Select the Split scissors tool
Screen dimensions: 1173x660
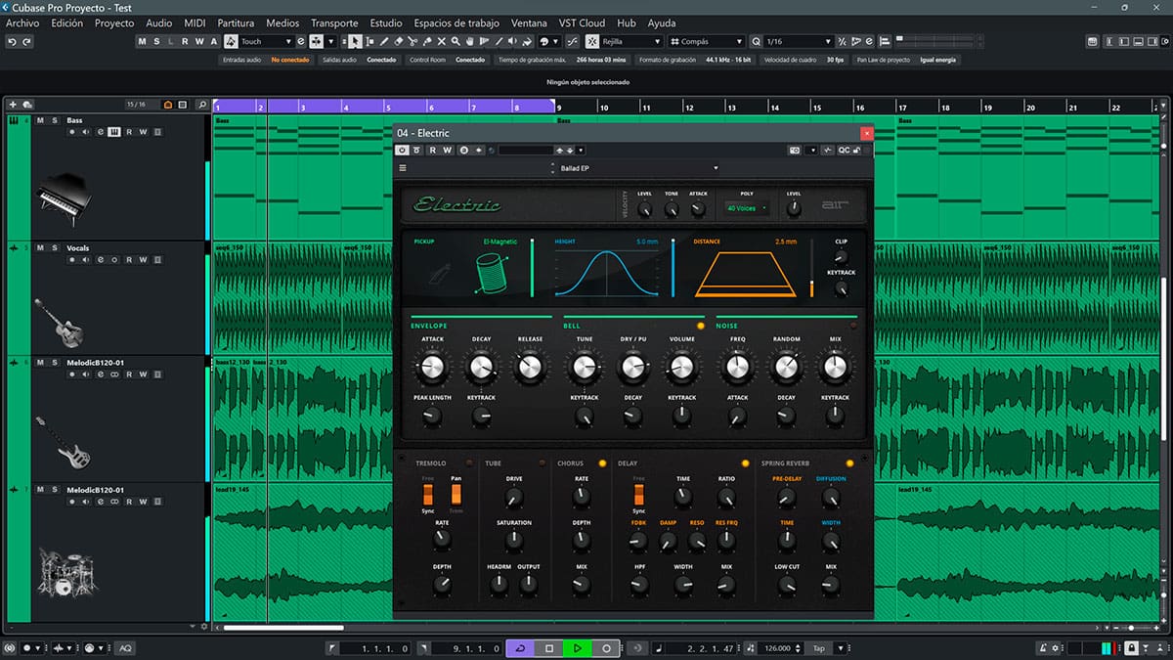[413, 42]
